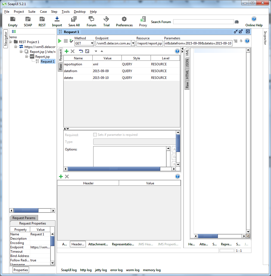This screenshot has width=271, height=276.
Task: Click the parameter details horizontal scrollbar
Action: pos(114,169)
